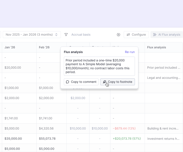Click the download clock icon

click(118, 35)
